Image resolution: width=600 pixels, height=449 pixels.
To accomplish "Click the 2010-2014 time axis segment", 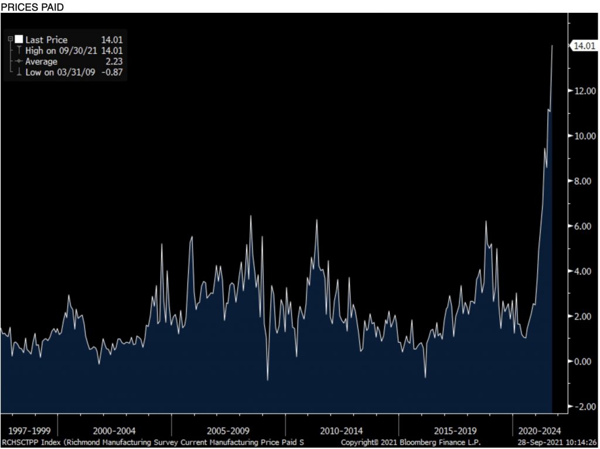I will click(x=343, y=430).
